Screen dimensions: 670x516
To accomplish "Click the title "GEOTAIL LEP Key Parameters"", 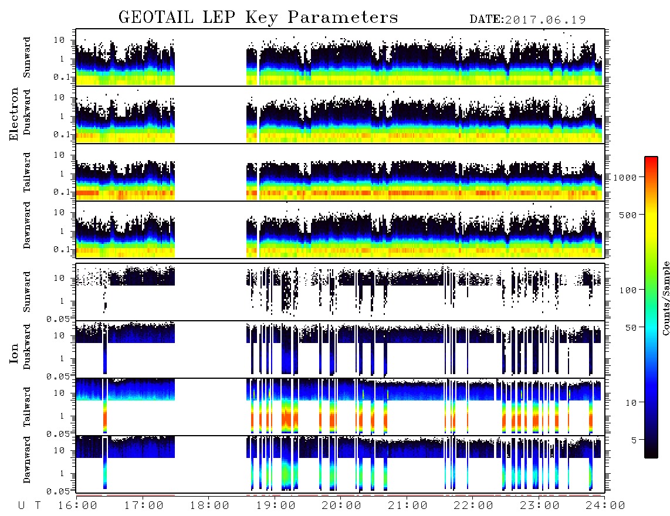I will [x=258, y=18].
